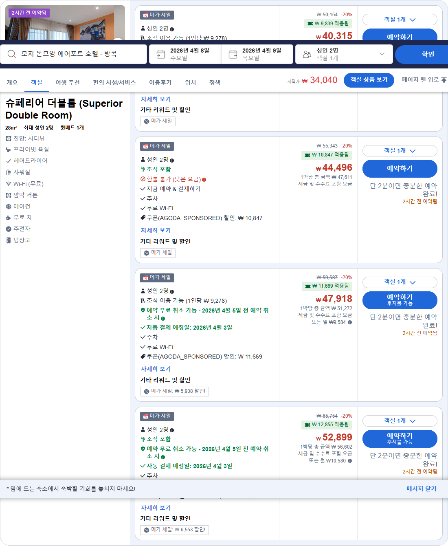Open 객실 1개 dropdown in the ₩52,899 offer
Image resolution: width=448 pixels, height=546 pixels.
point(400,421)
